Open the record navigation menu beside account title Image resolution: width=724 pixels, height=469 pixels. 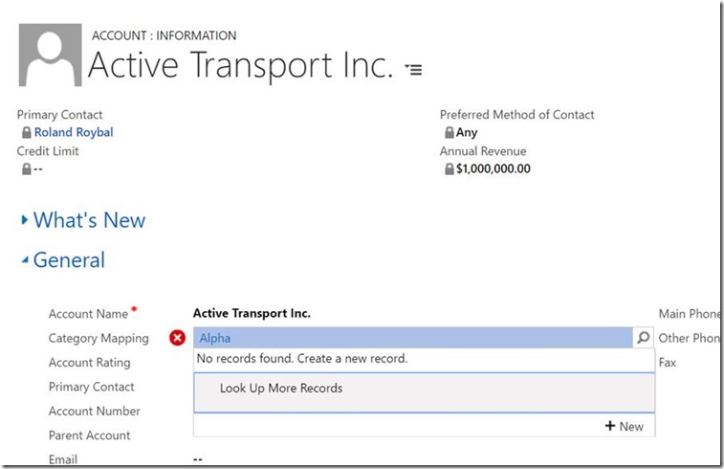413,69
